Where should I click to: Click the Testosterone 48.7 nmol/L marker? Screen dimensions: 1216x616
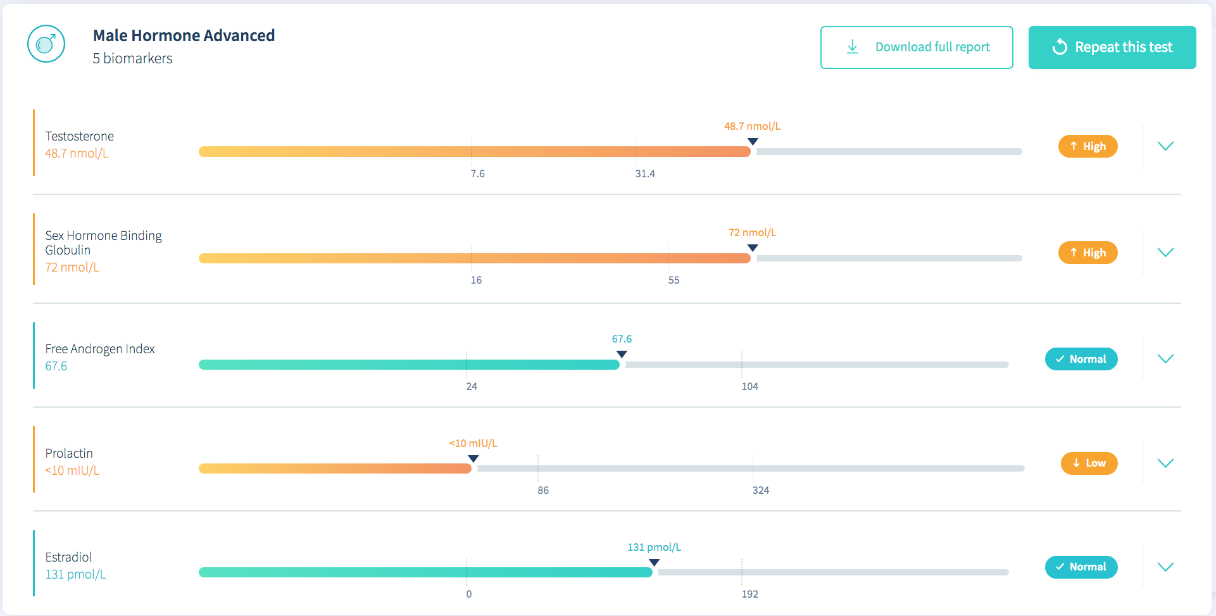coord(753,141)
